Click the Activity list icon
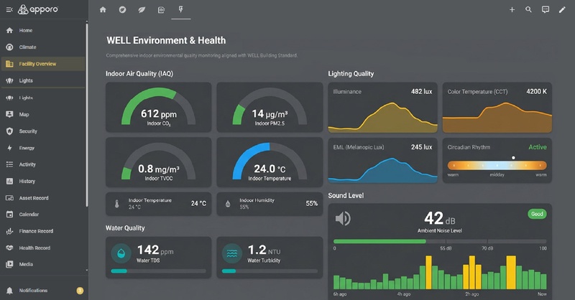 [9, 164]
